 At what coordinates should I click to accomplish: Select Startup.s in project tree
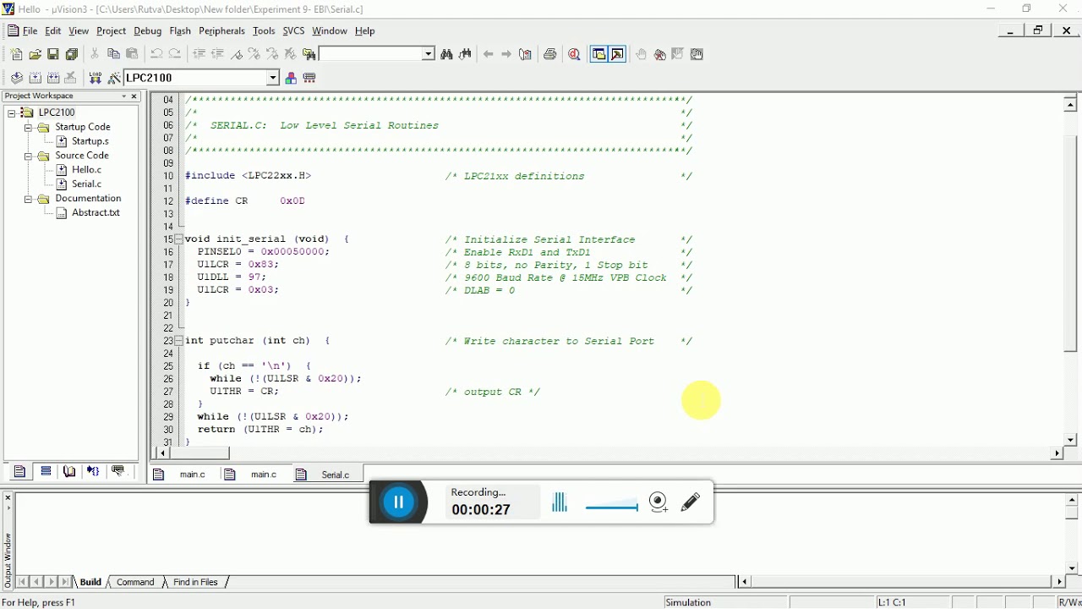90,141
